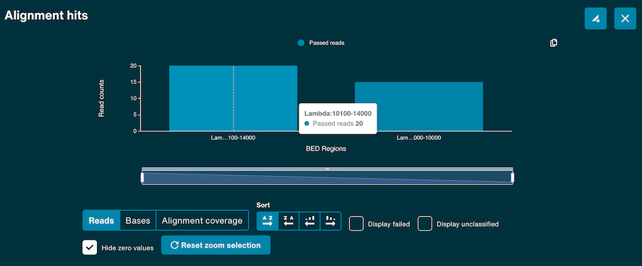Image resolution: width=642 pixels, height=266 pixels.
Task: Click the drag grip atop zoom slider
Action: [327, 168]
